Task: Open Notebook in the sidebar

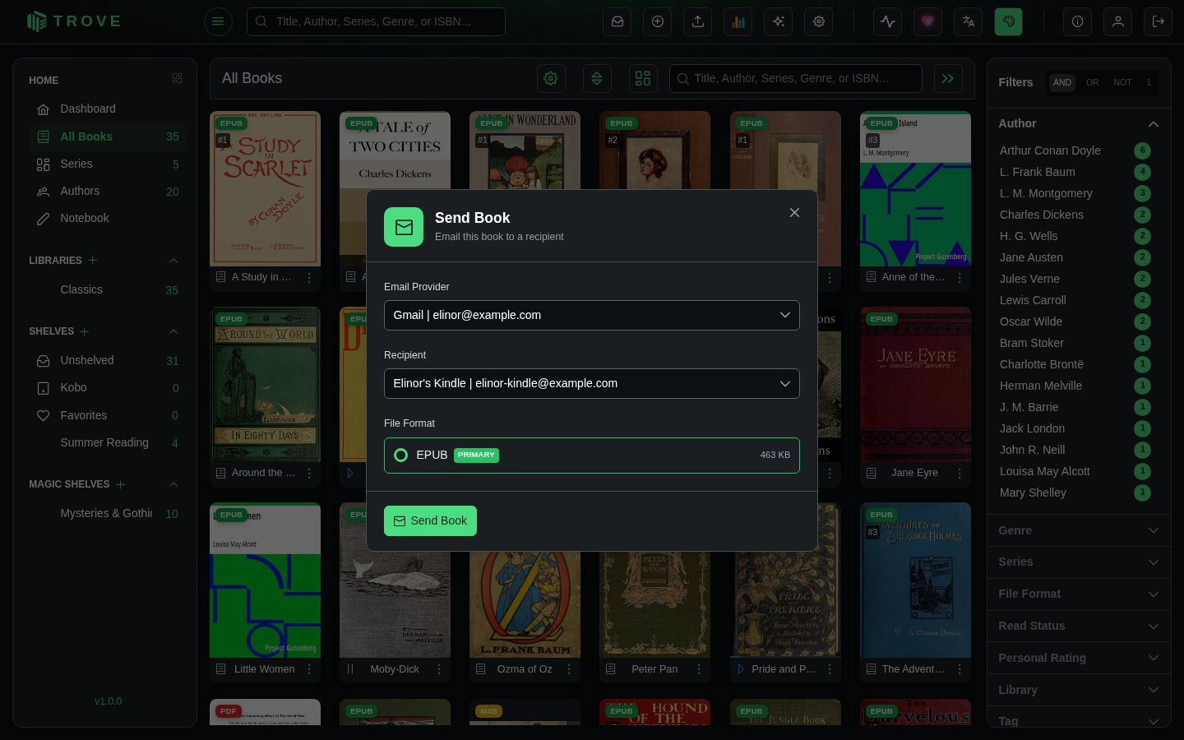Action: pos(108,218)
